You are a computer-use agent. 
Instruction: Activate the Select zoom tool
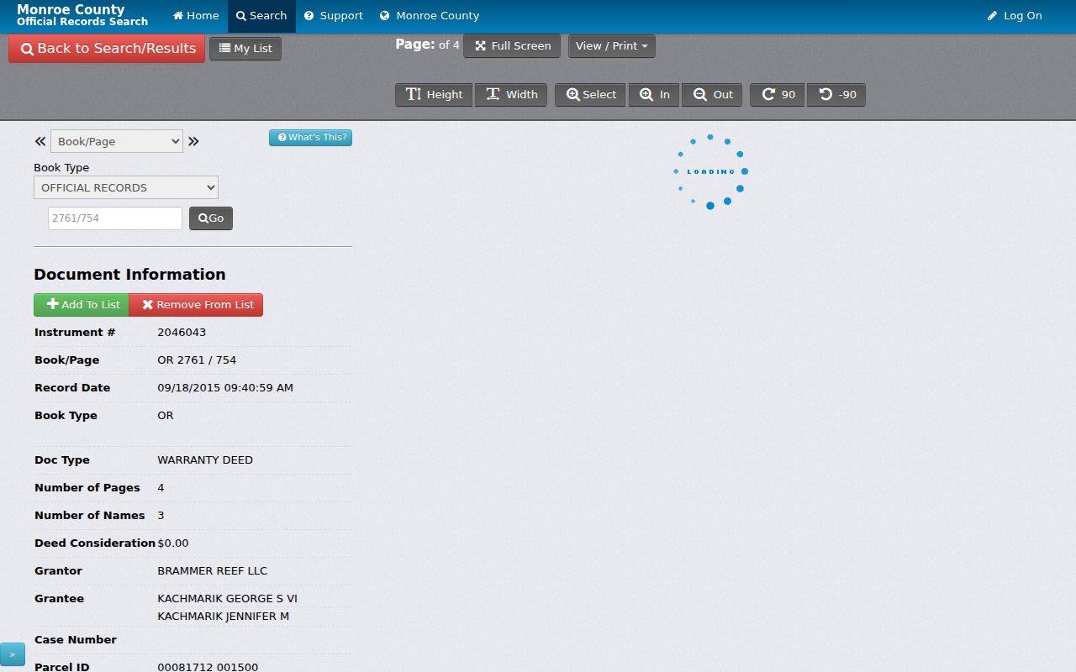click(590, 95)
